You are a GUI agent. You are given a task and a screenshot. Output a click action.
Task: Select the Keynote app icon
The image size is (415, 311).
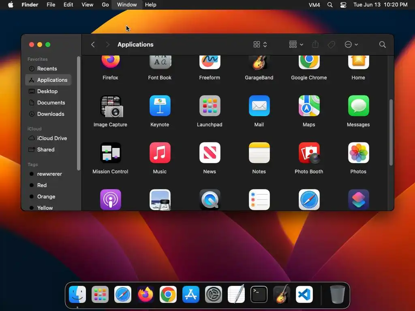pyautogui.click(x=160, y=106)
